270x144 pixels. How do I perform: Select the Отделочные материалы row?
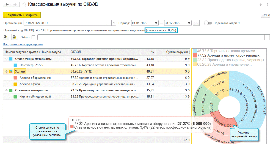96,59
